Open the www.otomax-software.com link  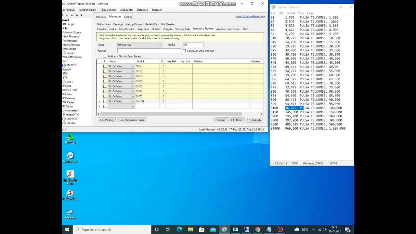(250, 16)
